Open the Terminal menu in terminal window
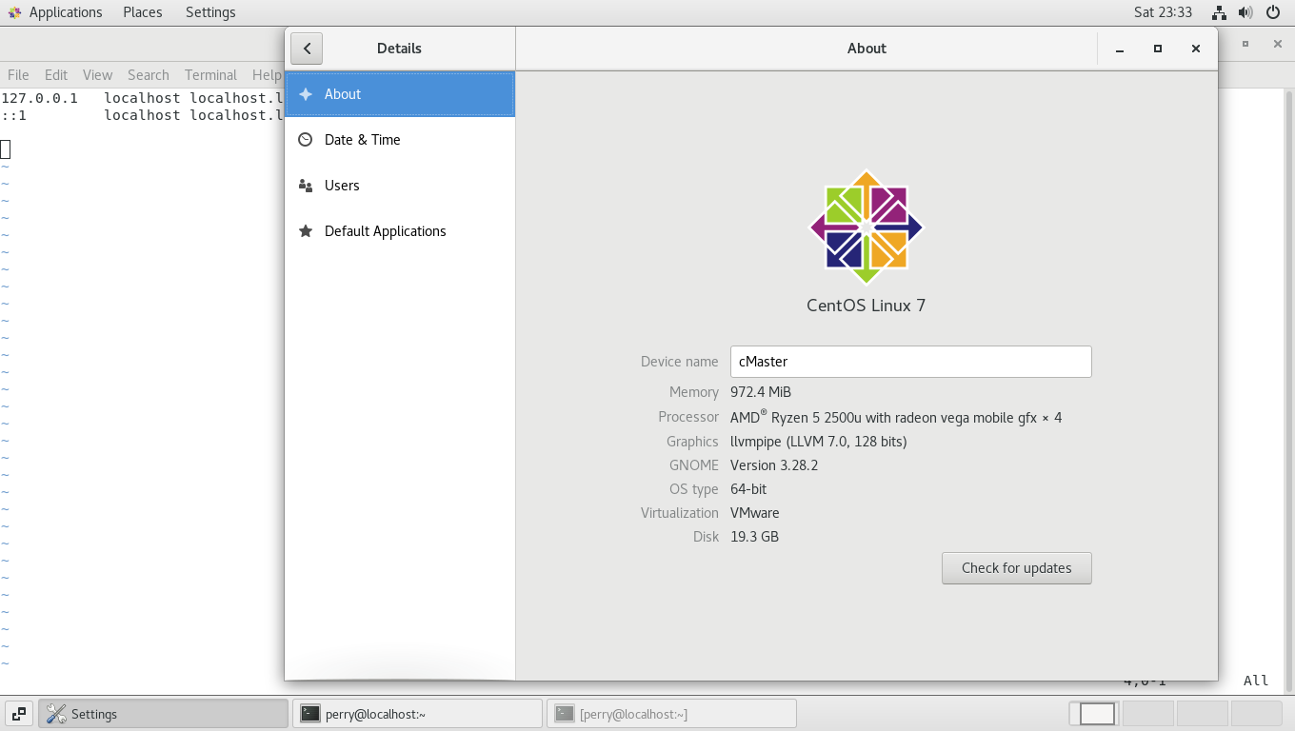Screen dimensions: 1295x731 click(210, 75)
